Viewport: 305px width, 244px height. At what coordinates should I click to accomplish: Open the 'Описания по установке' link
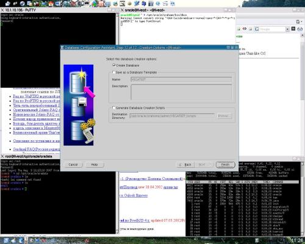[x=37, y=141]
